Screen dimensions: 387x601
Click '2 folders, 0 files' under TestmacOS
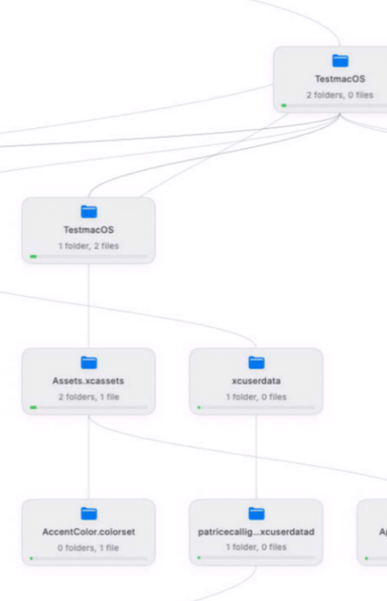click(340, 95)
